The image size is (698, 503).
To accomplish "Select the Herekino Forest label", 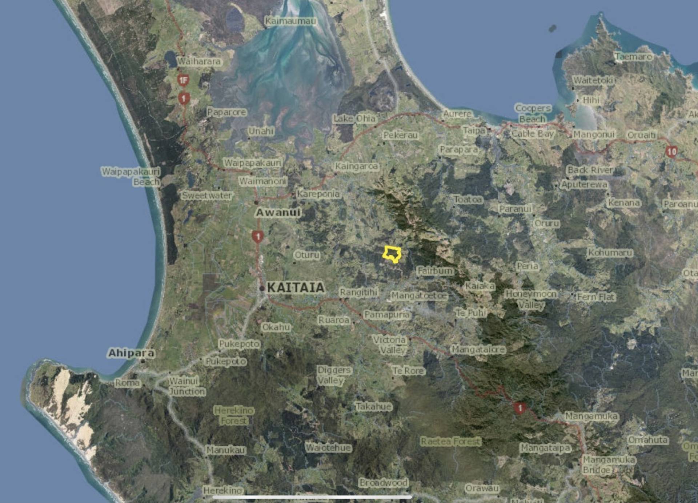I will click(x=234, y=415).
